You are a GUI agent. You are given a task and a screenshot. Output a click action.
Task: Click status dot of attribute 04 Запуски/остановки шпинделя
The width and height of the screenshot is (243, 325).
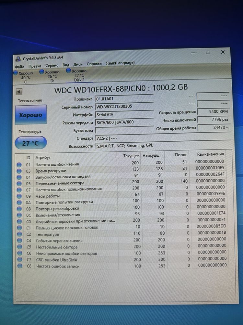pos(19,177)
